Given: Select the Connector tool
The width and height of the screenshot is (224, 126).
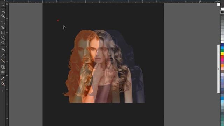Looking at the screenshot, I should 3,61.
